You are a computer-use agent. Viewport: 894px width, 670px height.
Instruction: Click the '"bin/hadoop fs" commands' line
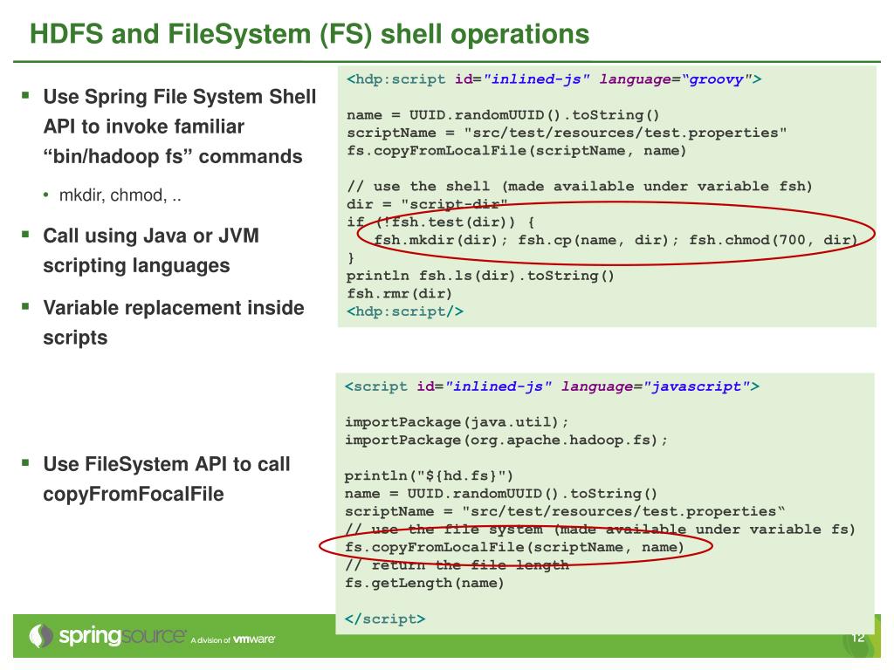coord(173,156)
